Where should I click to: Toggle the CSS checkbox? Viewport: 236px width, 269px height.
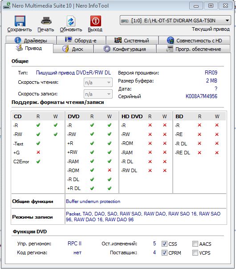point(164,244)
